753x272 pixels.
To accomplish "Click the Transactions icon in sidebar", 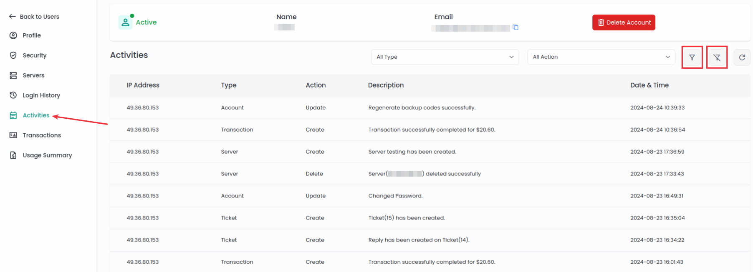I will pyautogui.click(x=13, y=135).
